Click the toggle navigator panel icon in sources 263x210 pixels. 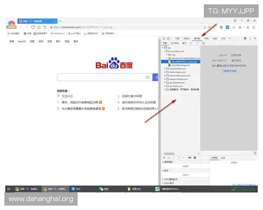tap(203, 43)
